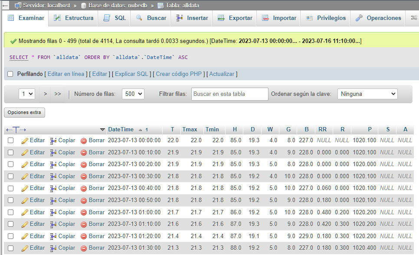
Task: Click copy icon for row 2023-07-13 01:10:00
Action: point(53,224)
